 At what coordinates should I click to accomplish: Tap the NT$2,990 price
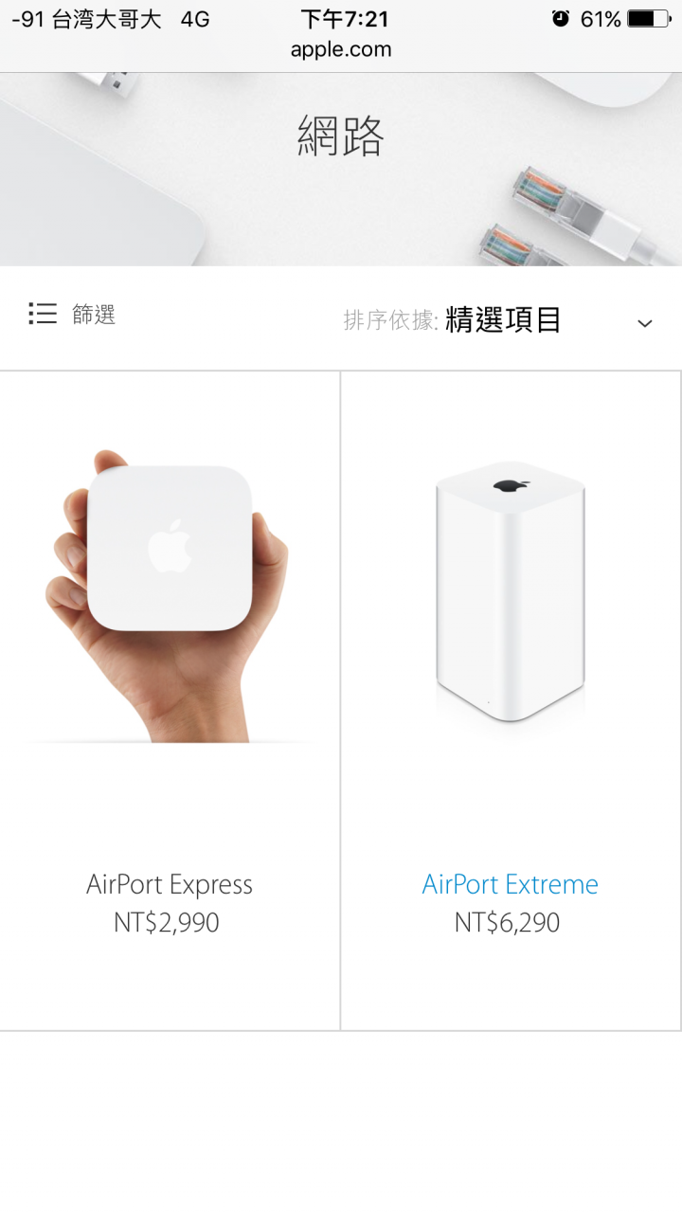coord(167,922)
